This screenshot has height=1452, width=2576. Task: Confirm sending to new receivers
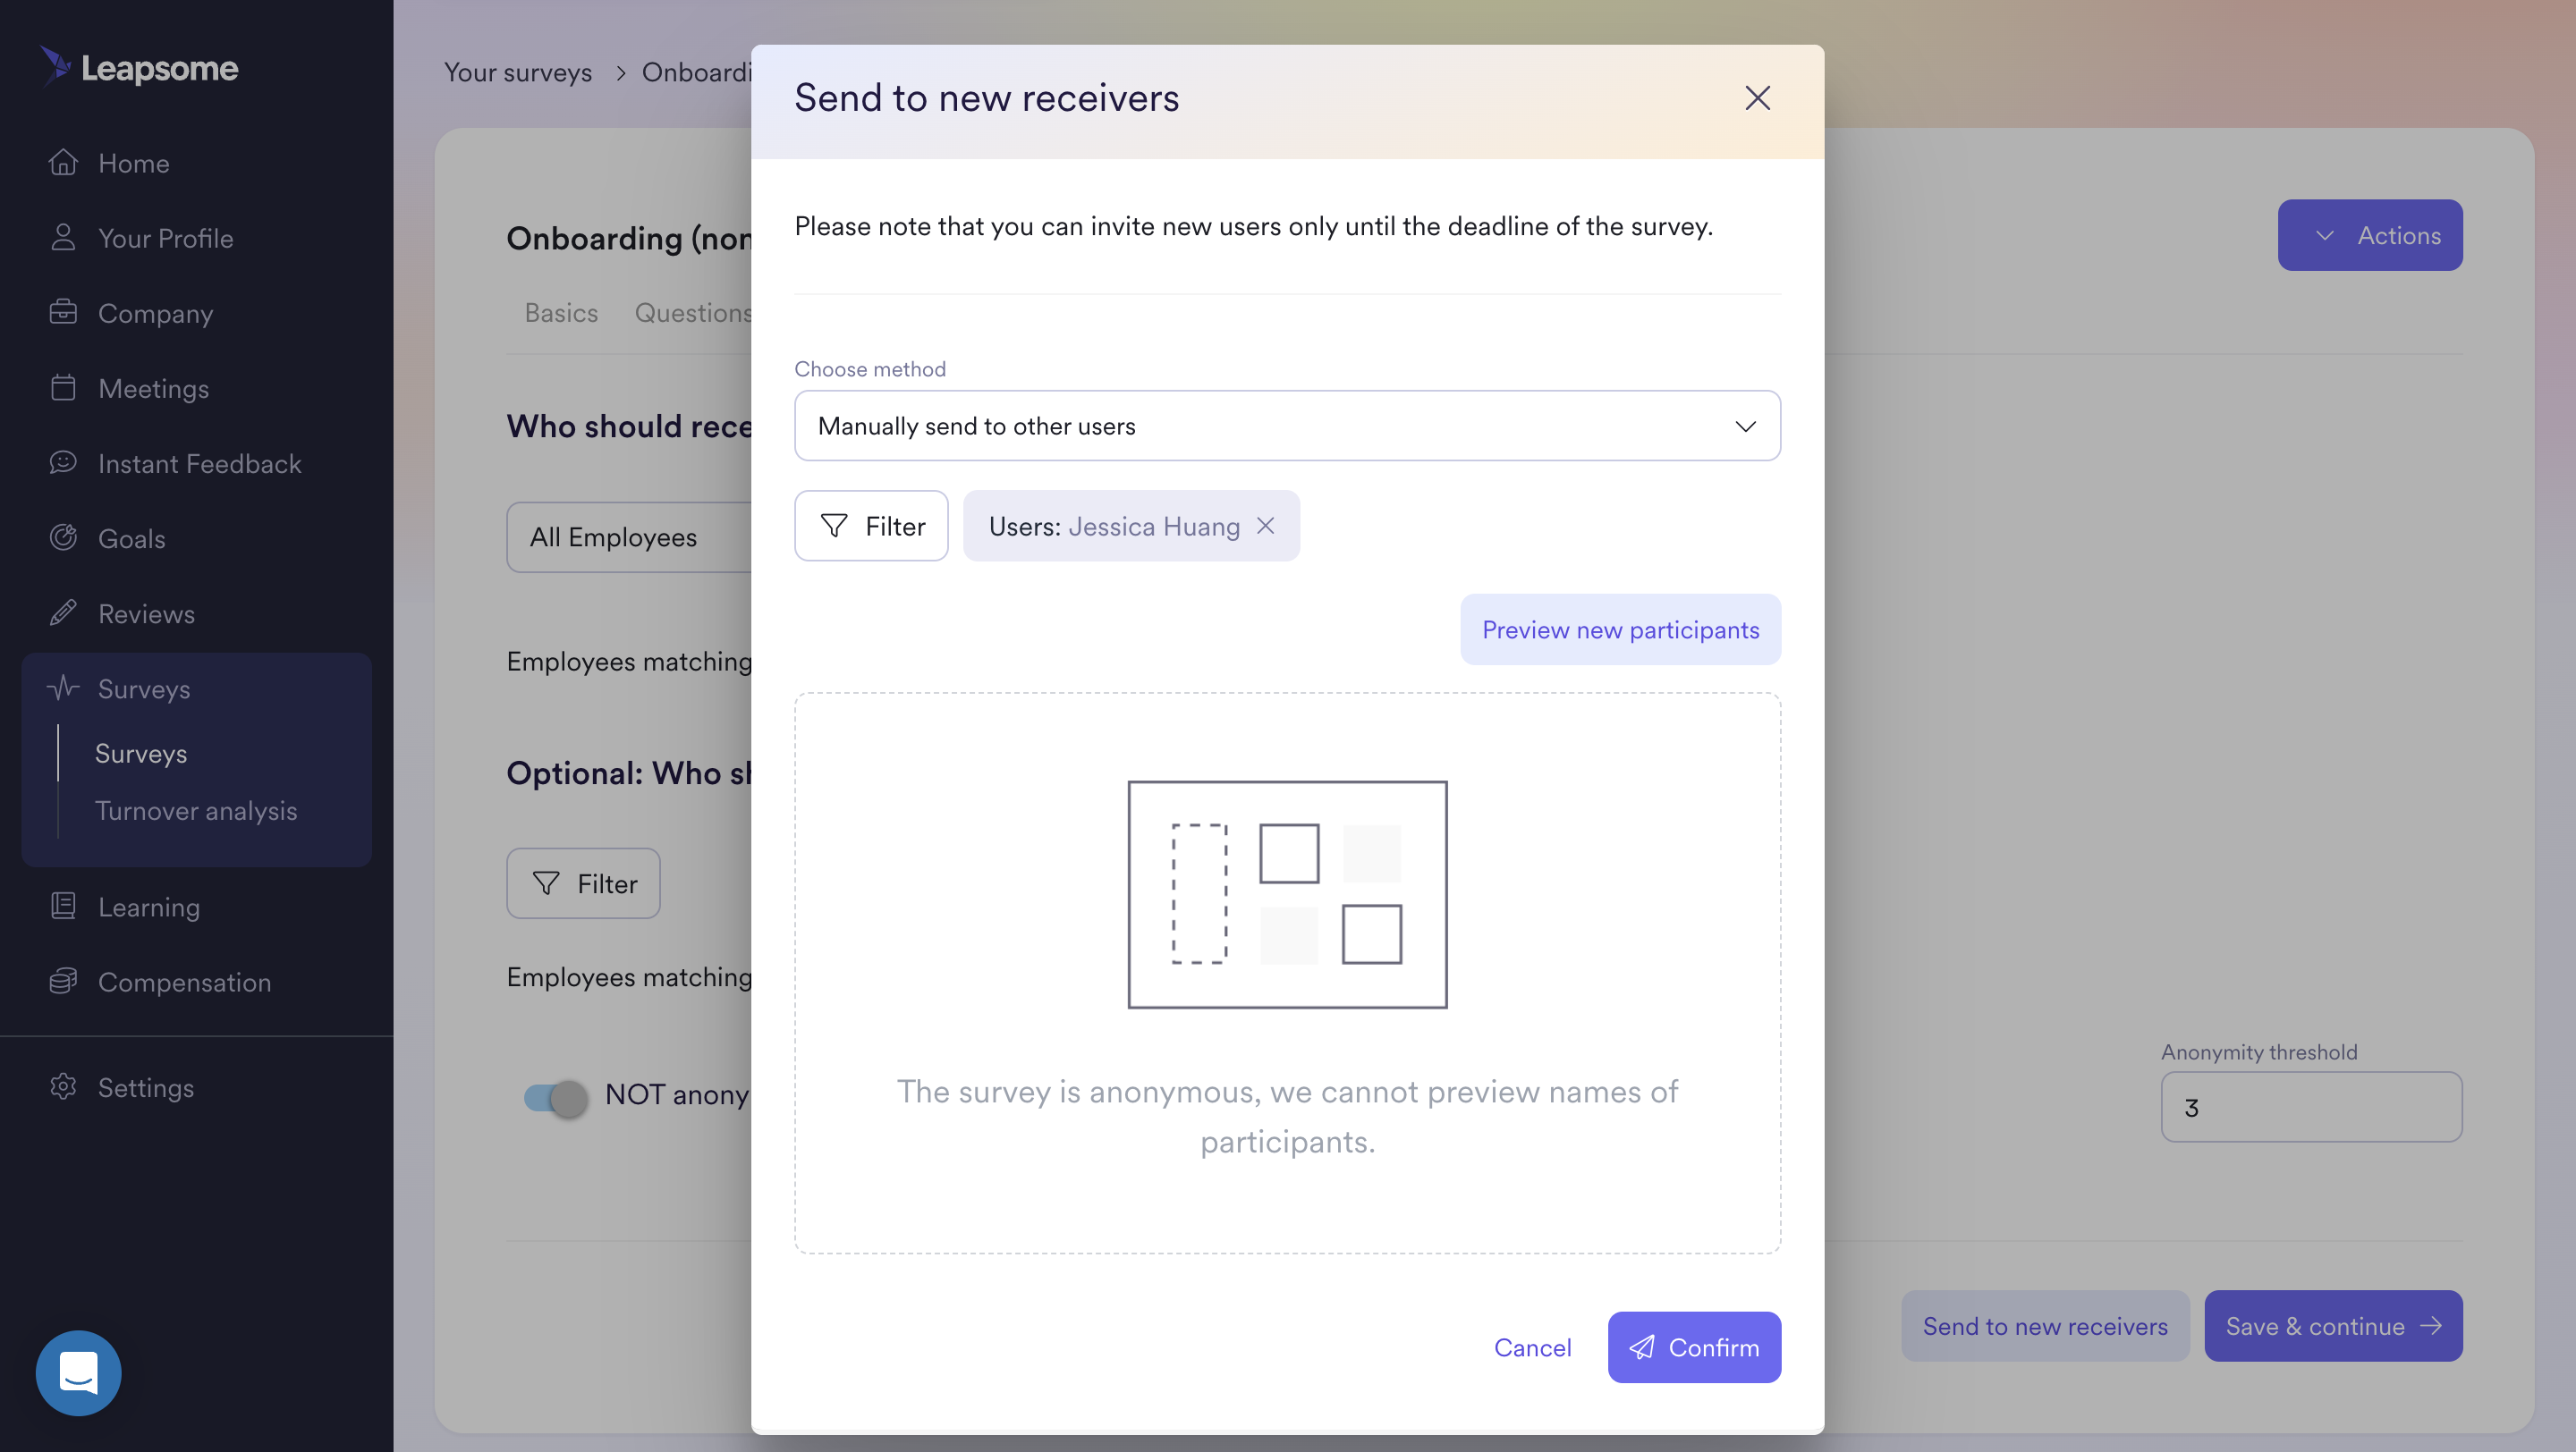[x=1694, y=1347]
